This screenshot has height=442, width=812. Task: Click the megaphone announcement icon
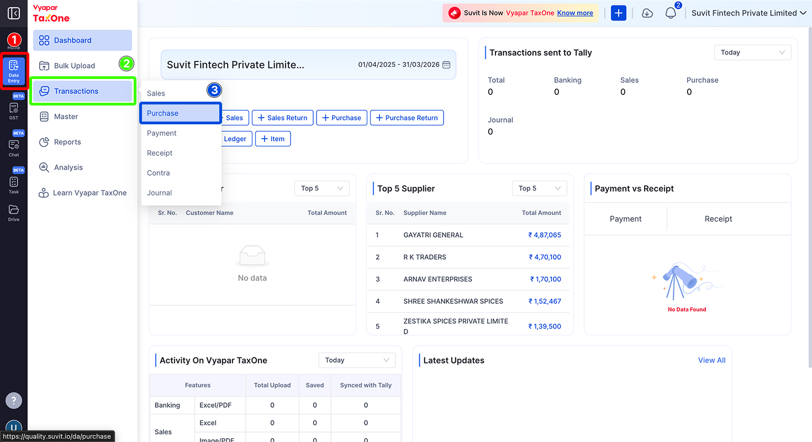pos(455,13)
